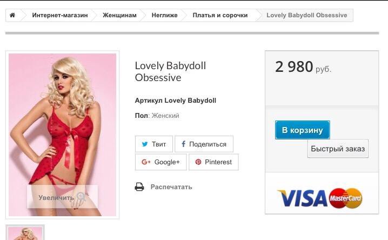The width and height of the screenshot is (388, 240).
Task: Click the magnifier icon on product photo
Action: (x=81, y=197)
